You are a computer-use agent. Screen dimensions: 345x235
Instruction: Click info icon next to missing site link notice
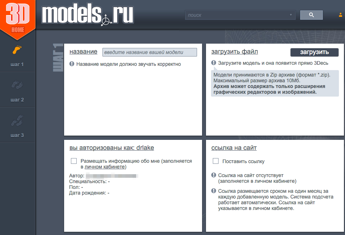click(x=214, y=175)
